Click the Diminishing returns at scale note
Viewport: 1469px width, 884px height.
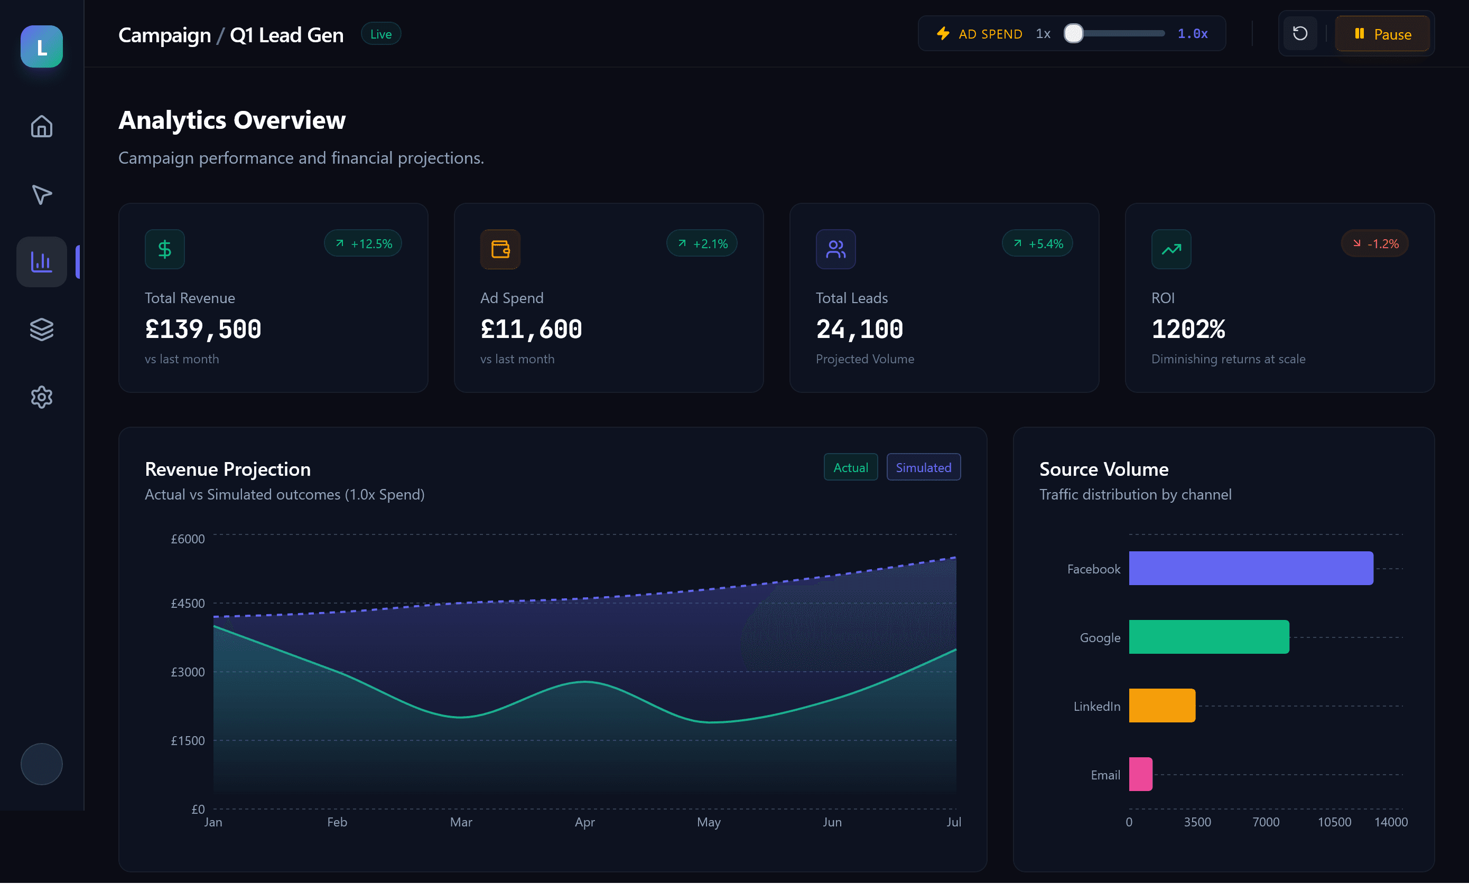(x=1228, y=359)
